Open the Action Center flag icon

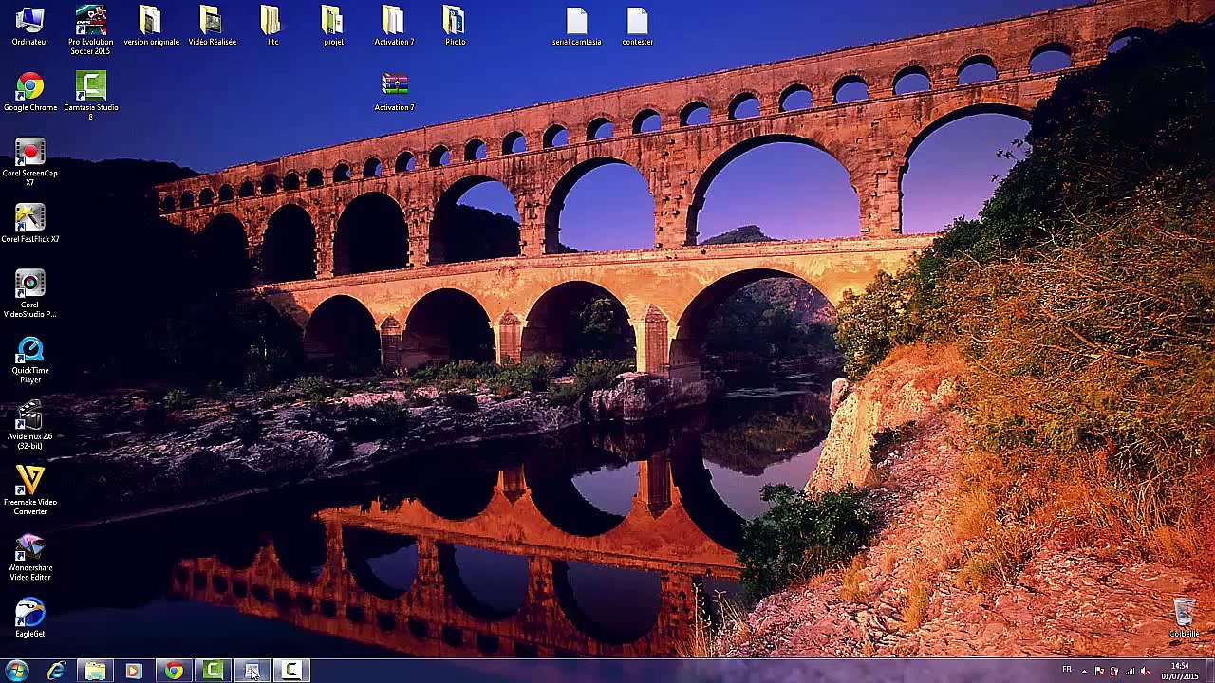pos(1100,671)
